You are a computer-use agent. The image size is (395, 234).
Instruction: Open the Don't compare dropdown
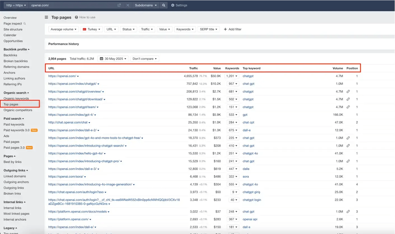click(144, 58)
